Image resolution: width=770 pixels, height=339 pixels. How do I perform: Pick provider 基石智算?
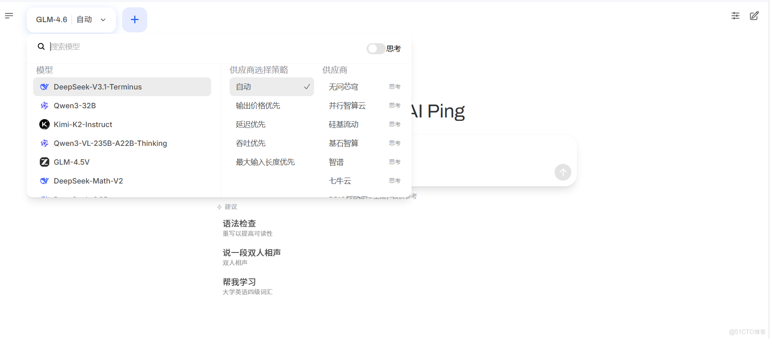point(343,143)
